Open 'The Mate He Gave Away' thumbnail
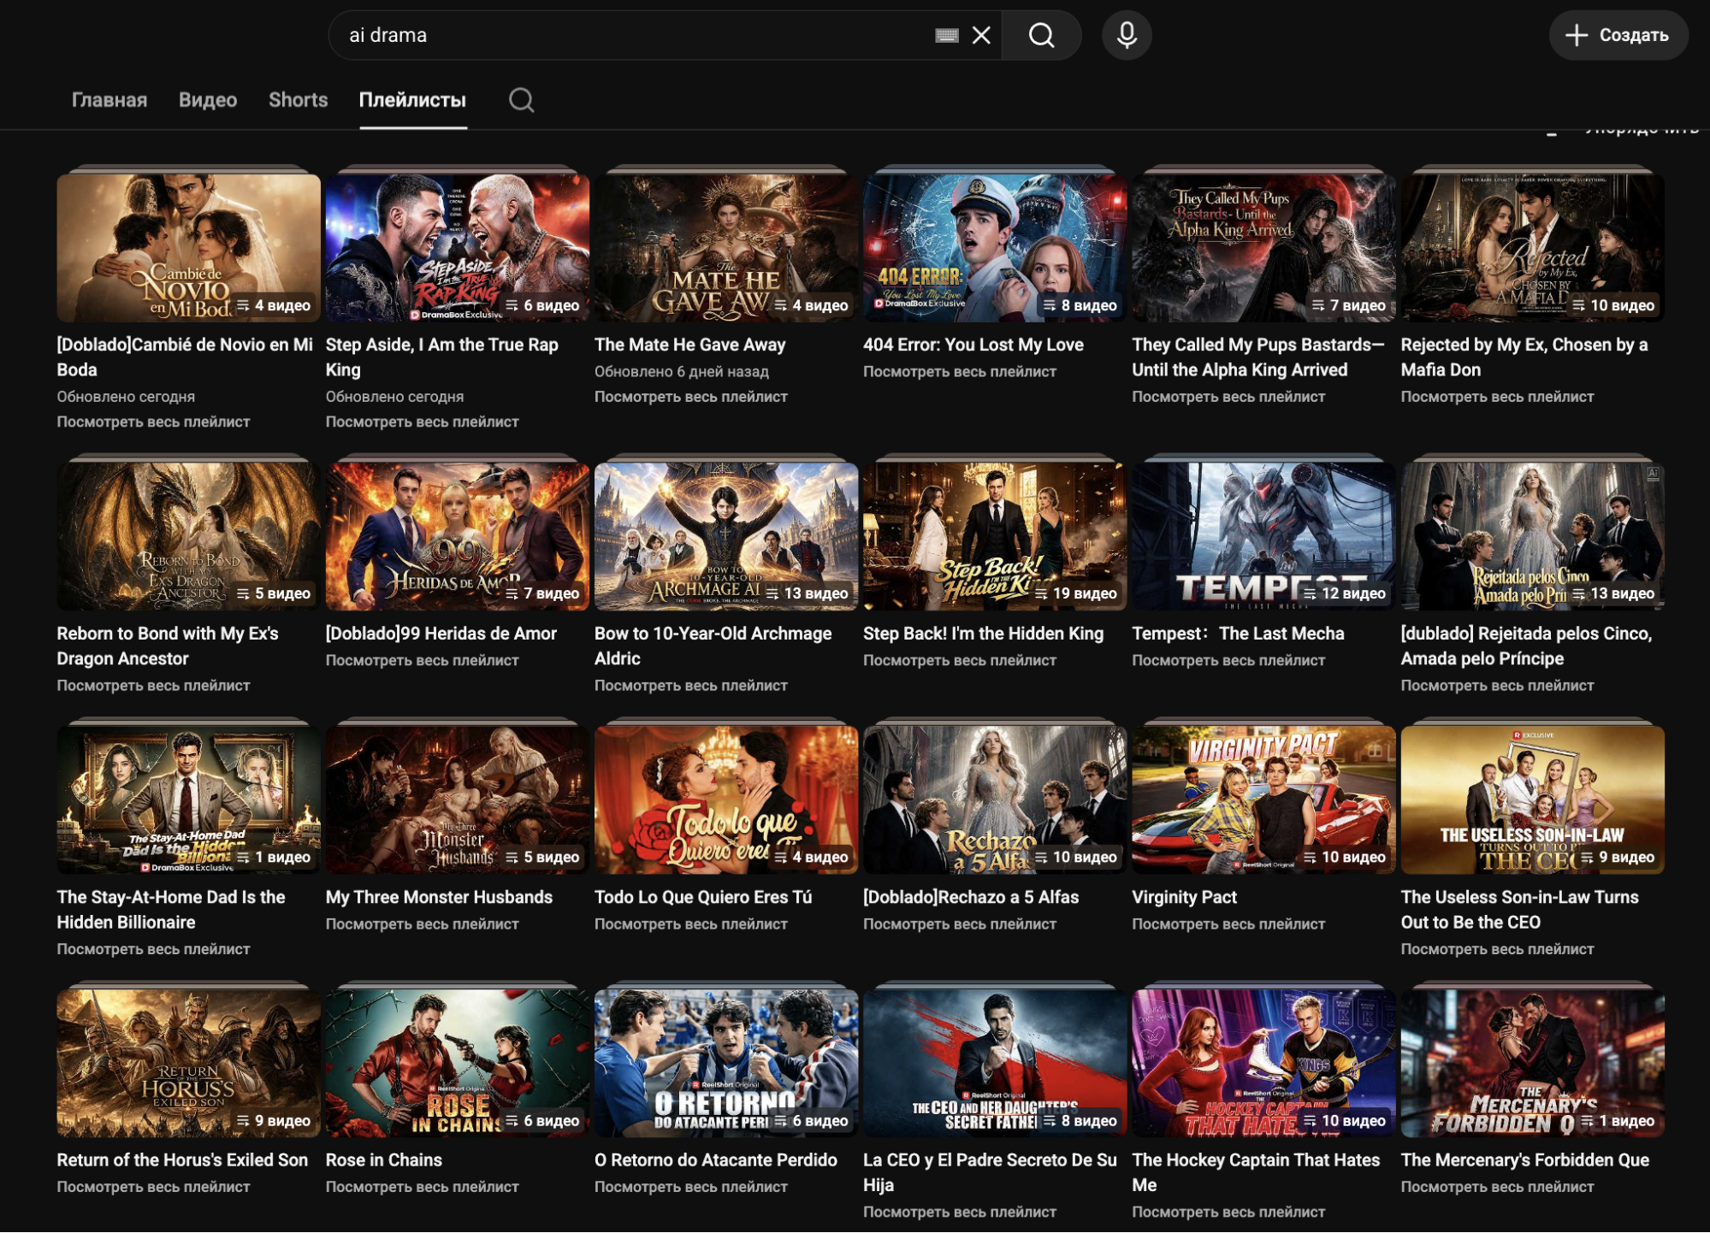This screenshot has width=1710, height=1233. [x=726, y=248]
